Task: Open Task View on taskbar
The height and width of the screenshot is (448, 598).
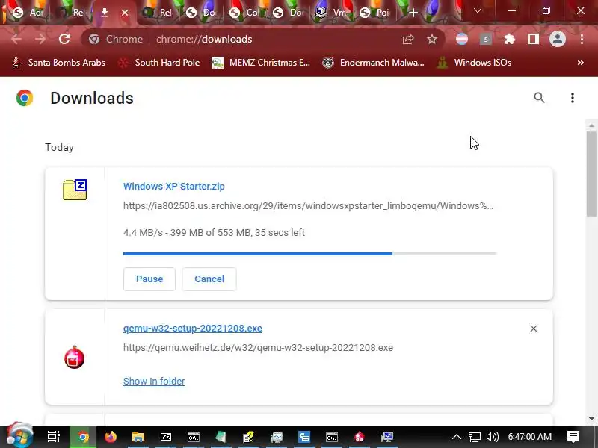Action: (53, 437)
